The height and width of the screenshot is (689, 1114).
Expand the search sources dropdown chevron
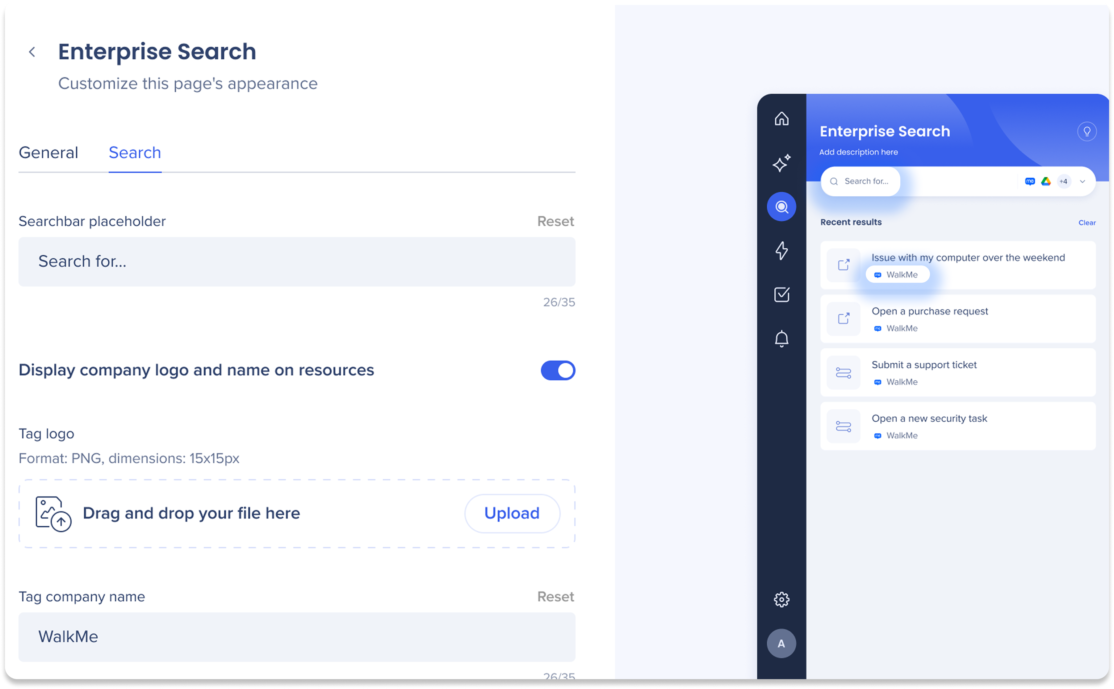coord(1082,182)
